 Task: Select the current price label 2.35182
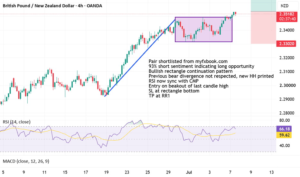click(x=286, y=14)
